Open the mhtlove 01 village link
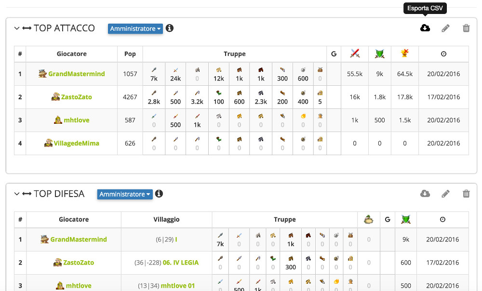Screen dimensions: 482x291 click(178, 286)
